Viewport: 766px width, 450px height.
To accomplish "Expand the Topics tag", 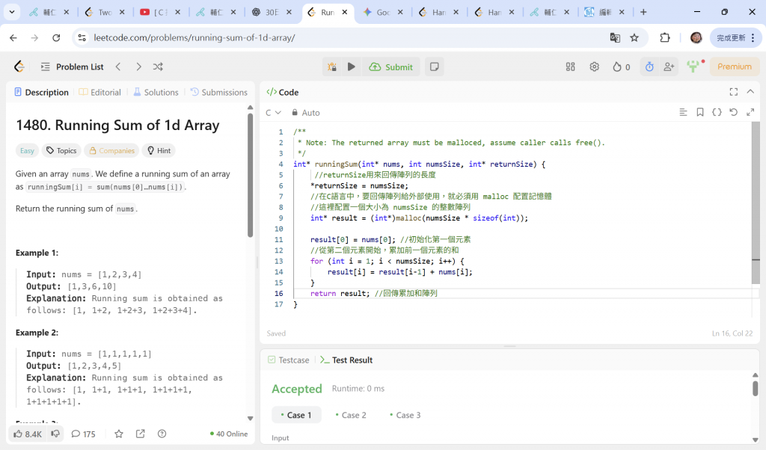I will click(x=61, y=150).
